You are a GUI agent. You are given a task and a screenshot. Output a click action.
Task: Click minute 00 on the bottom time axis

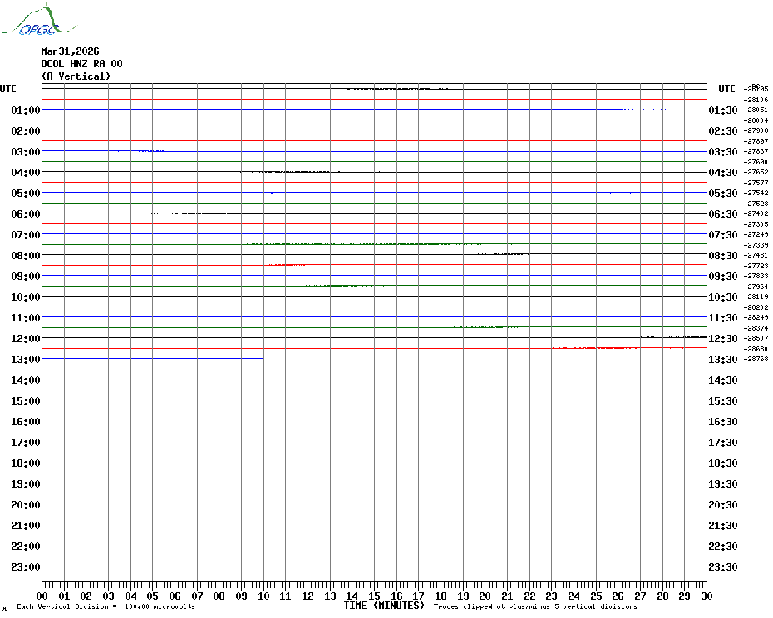coord(42,596)
